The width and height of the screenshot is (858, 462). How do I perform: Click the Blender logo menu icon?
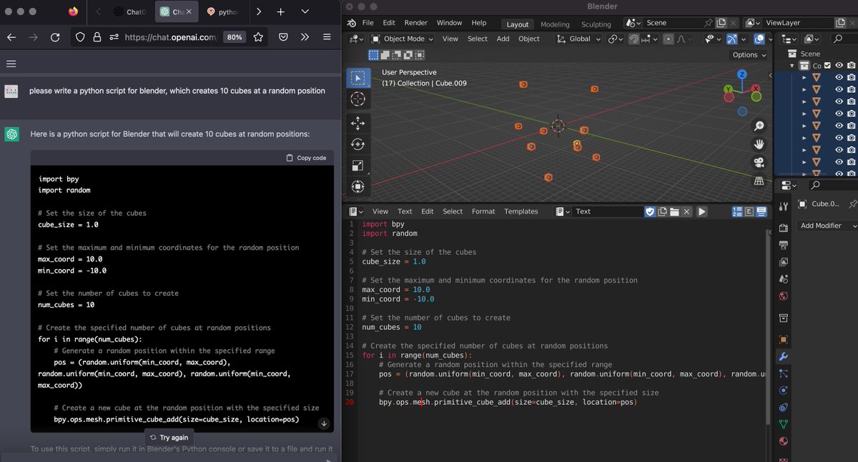[352, 23]
